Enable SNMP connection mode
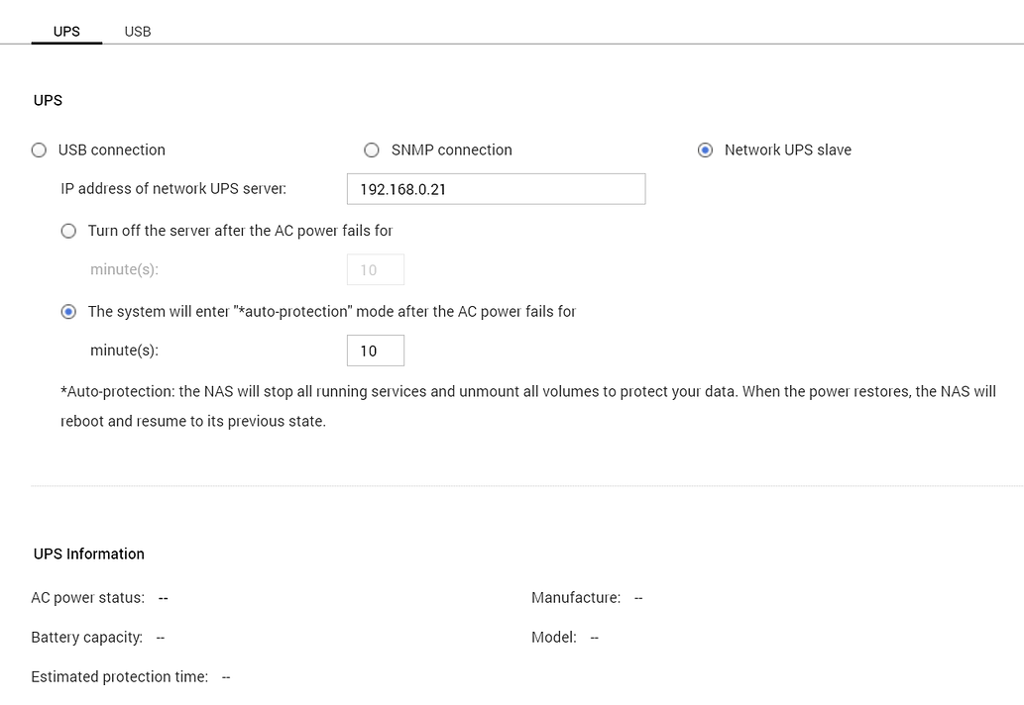The width and height of the screenshot is (1024, 705). click(372, 150)
